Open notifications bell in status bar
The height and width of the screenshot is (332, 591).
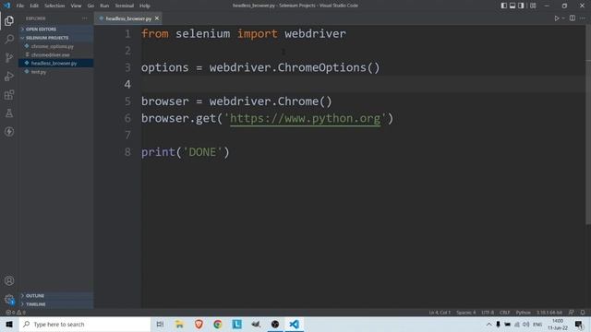pyautogui.click(x=583, y=313)
